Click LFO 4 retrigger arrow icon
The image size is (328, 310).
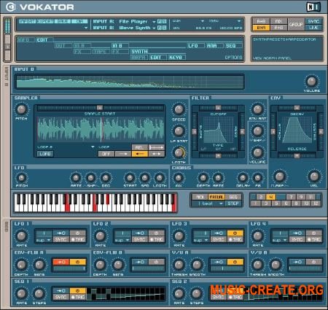(297, 233)
